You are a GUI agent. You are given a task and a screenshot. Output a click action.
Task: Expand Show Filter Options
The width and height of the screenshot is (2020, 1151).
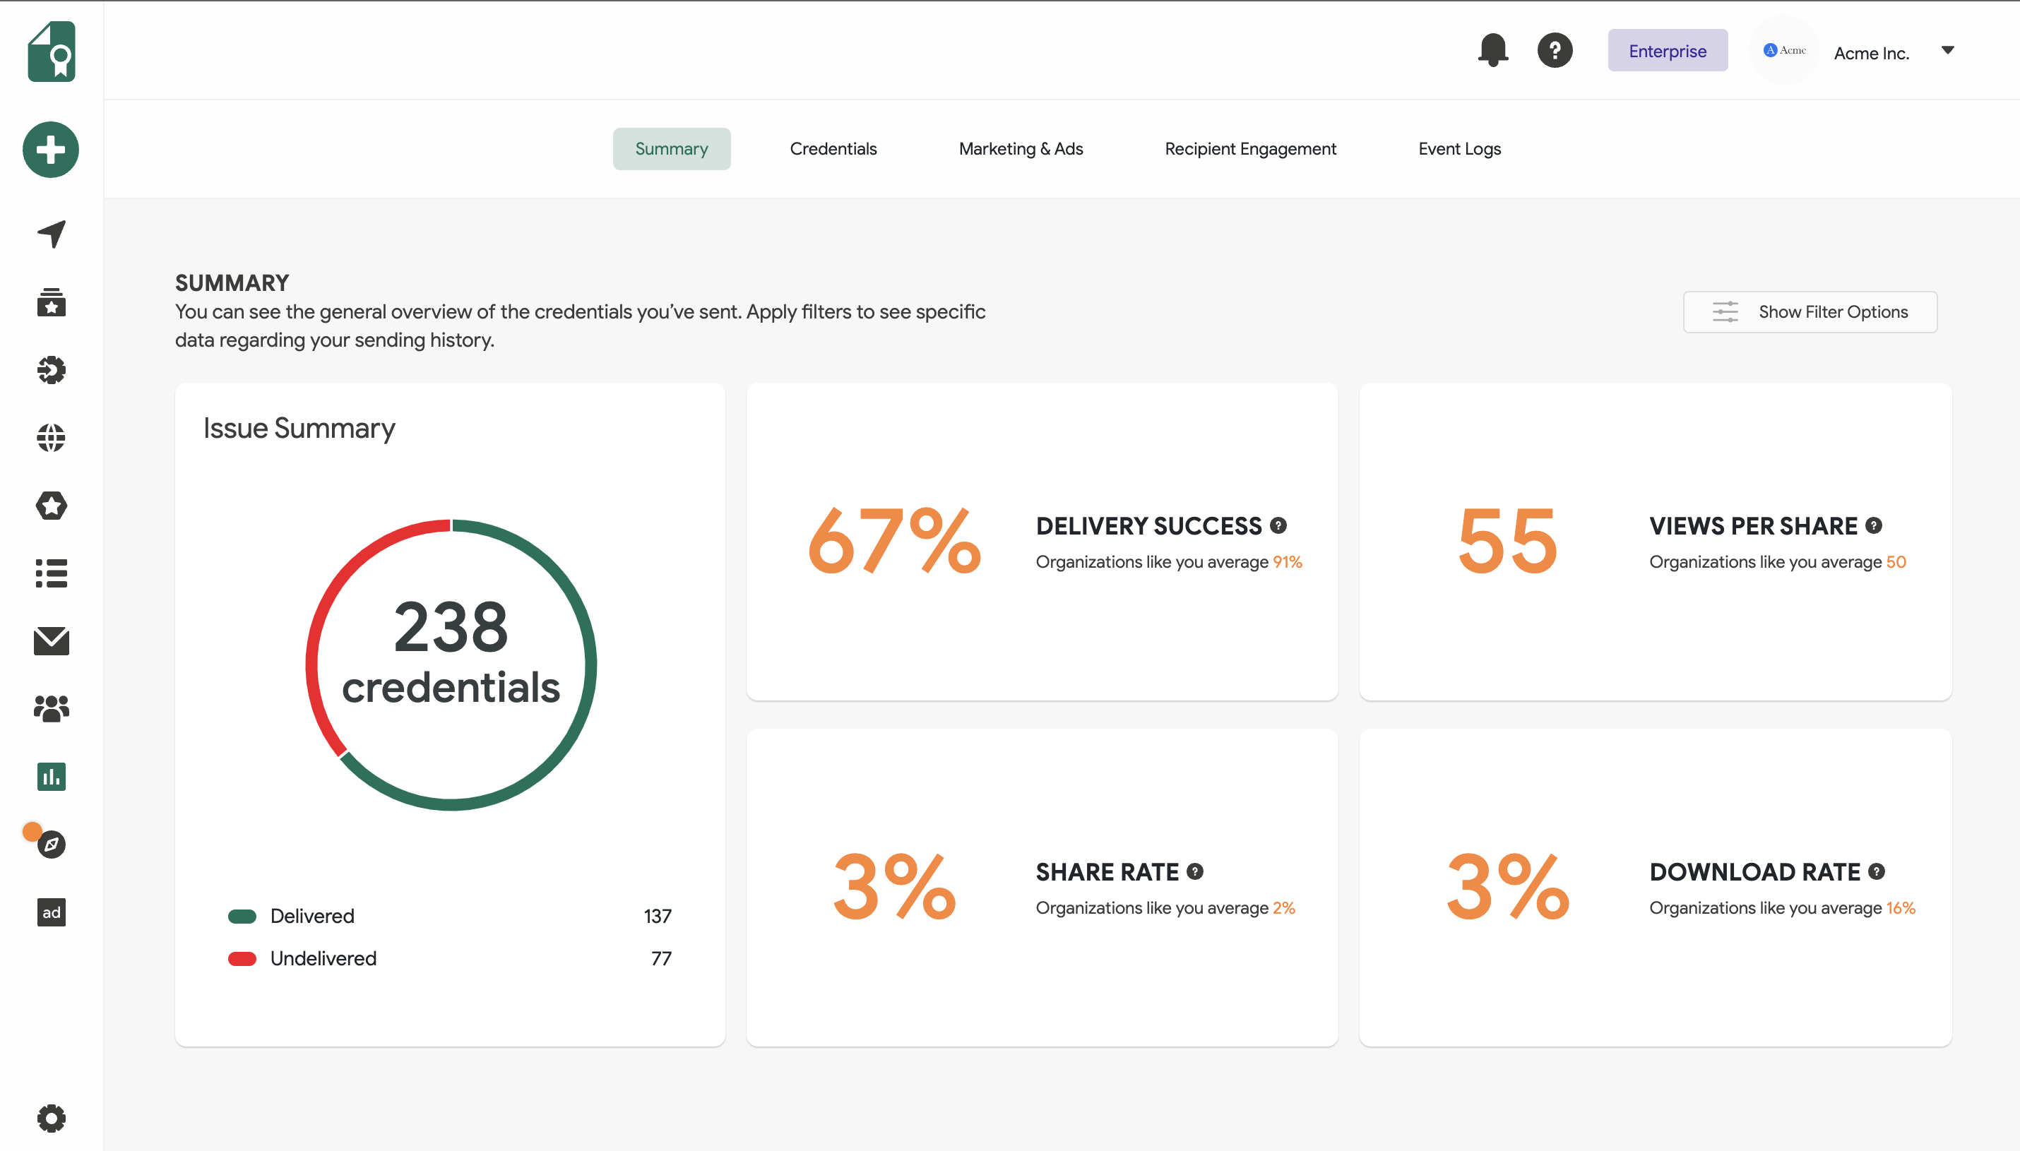pos(1809,311)
